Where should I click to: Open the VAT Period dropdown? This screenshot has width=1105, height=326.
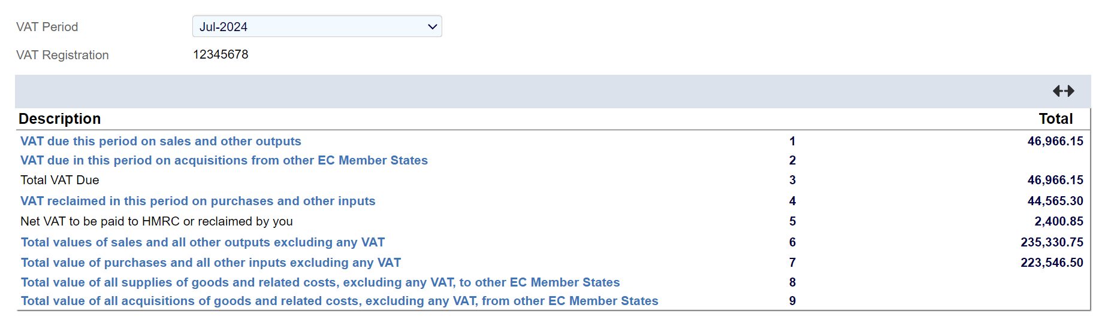click(x=317, y=27)
